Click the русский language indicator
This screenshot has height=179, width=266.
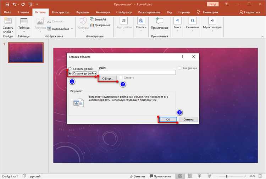35,176
